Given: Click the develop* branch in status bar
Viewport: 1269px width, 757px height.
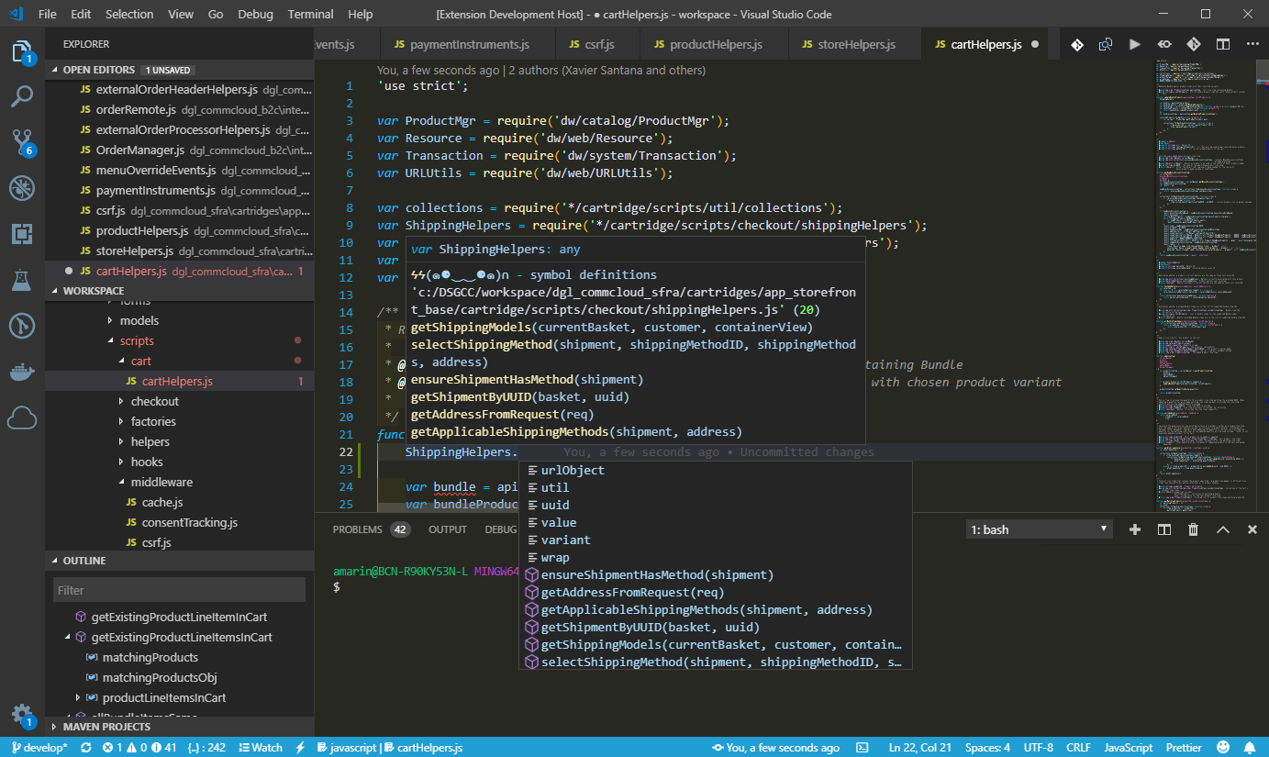Looking at the screenshot, I should [39, 748].
